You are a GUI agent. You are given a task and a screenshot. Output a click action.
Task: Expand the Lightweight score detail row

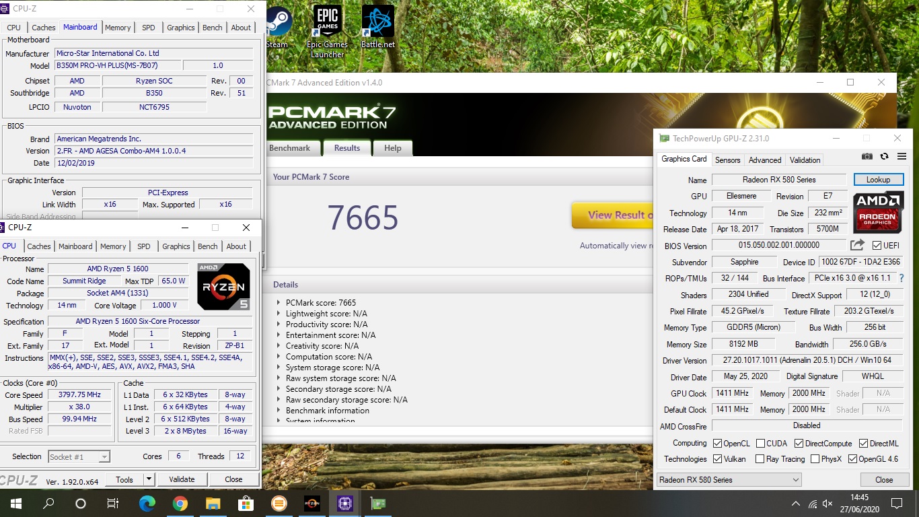tap(279, 314)
